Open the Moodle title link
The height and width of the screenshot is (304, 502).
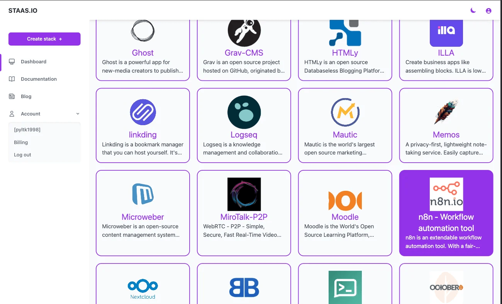345,217
